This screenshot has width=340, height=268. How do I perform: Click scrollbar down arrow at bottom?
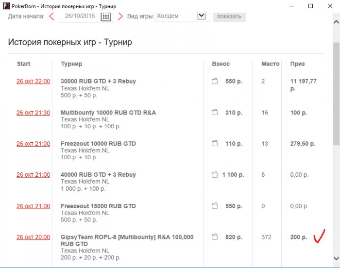[x=336, y=258]
